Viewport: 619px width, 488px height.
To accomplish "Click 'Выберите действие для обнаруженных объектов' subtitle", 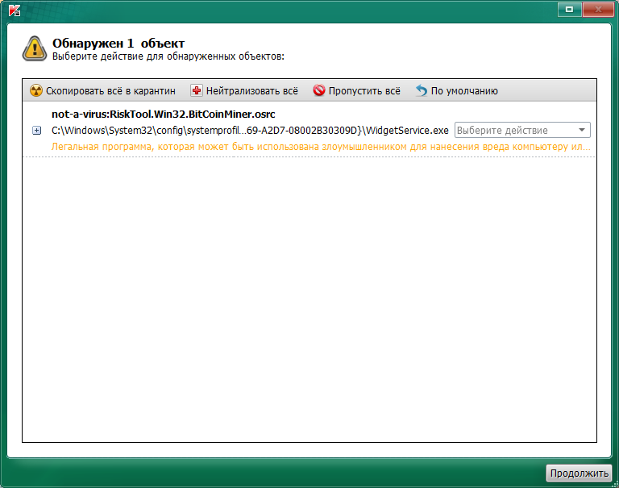I will [x=168, y=56].
